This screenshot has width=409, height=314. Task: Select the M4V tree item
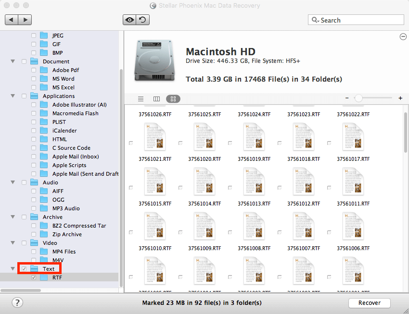58,260
